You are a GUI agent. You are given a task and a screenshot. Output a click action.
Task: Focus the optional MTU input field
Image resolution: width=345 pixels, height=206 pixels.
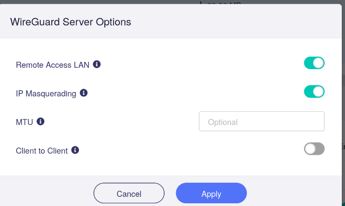coord(262,121)
